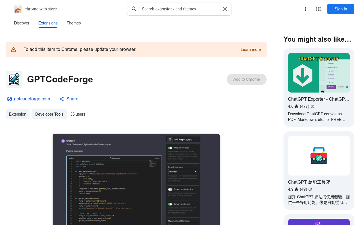Click the share icon
360x225 pixels.
(x=62, y=99)
